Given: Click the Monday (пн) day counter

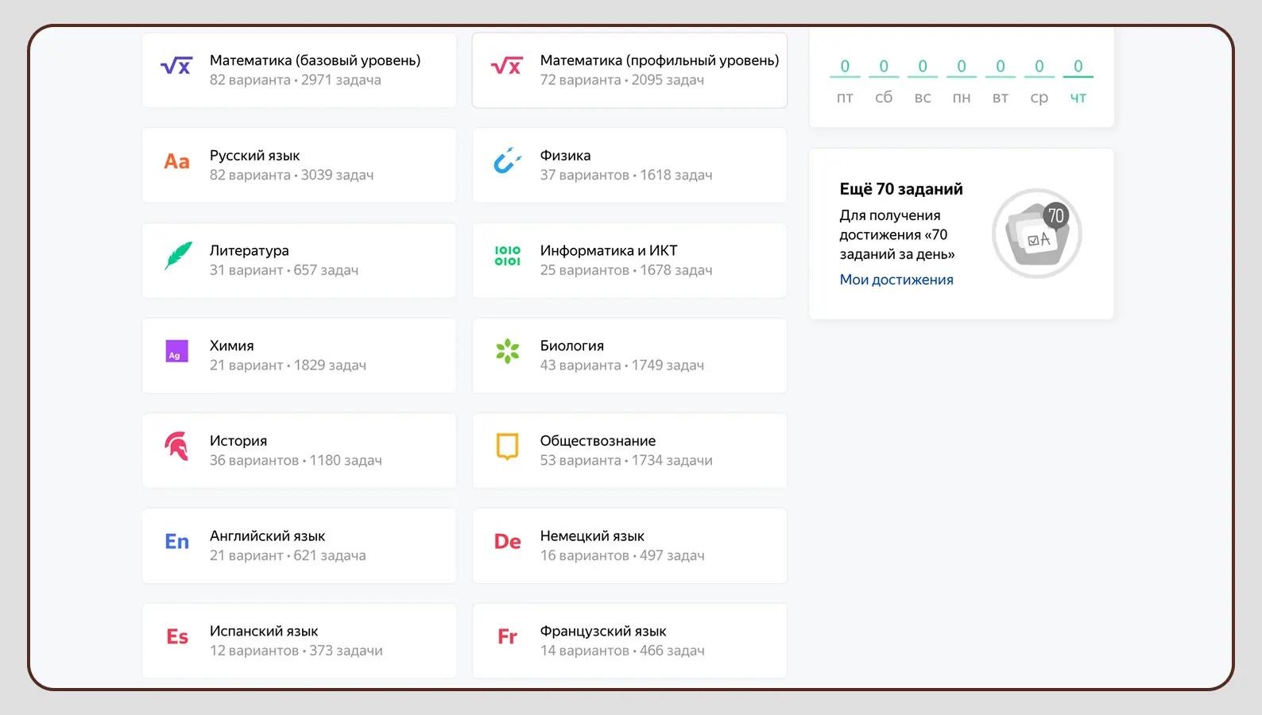Looking at the screenshot, I should [x=962, y=79].
